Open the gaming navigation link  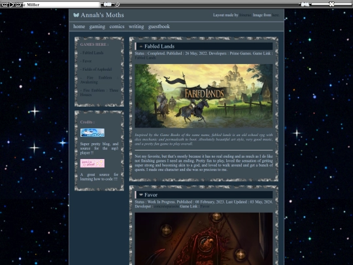[x=97, y=27]
